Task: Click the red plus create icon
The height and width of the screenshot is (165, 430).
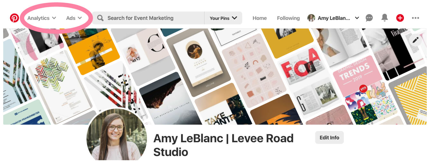Action: (400, 18)
